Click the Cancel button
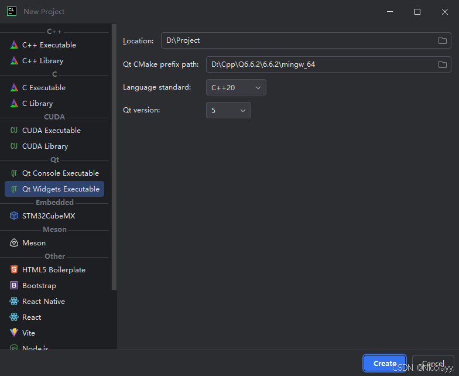This screenshot has height=376, width=459. 433,363
